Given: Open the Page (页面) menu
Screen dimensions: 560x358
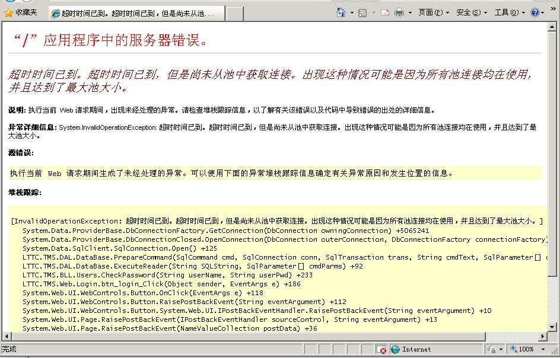Looking at the screenshot, I should (x=433, y=12).
